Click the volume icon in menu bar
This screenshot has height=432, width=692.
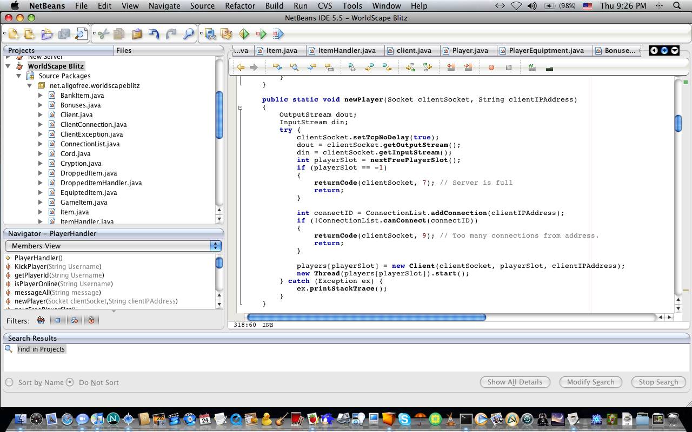[x=531, y=6]
